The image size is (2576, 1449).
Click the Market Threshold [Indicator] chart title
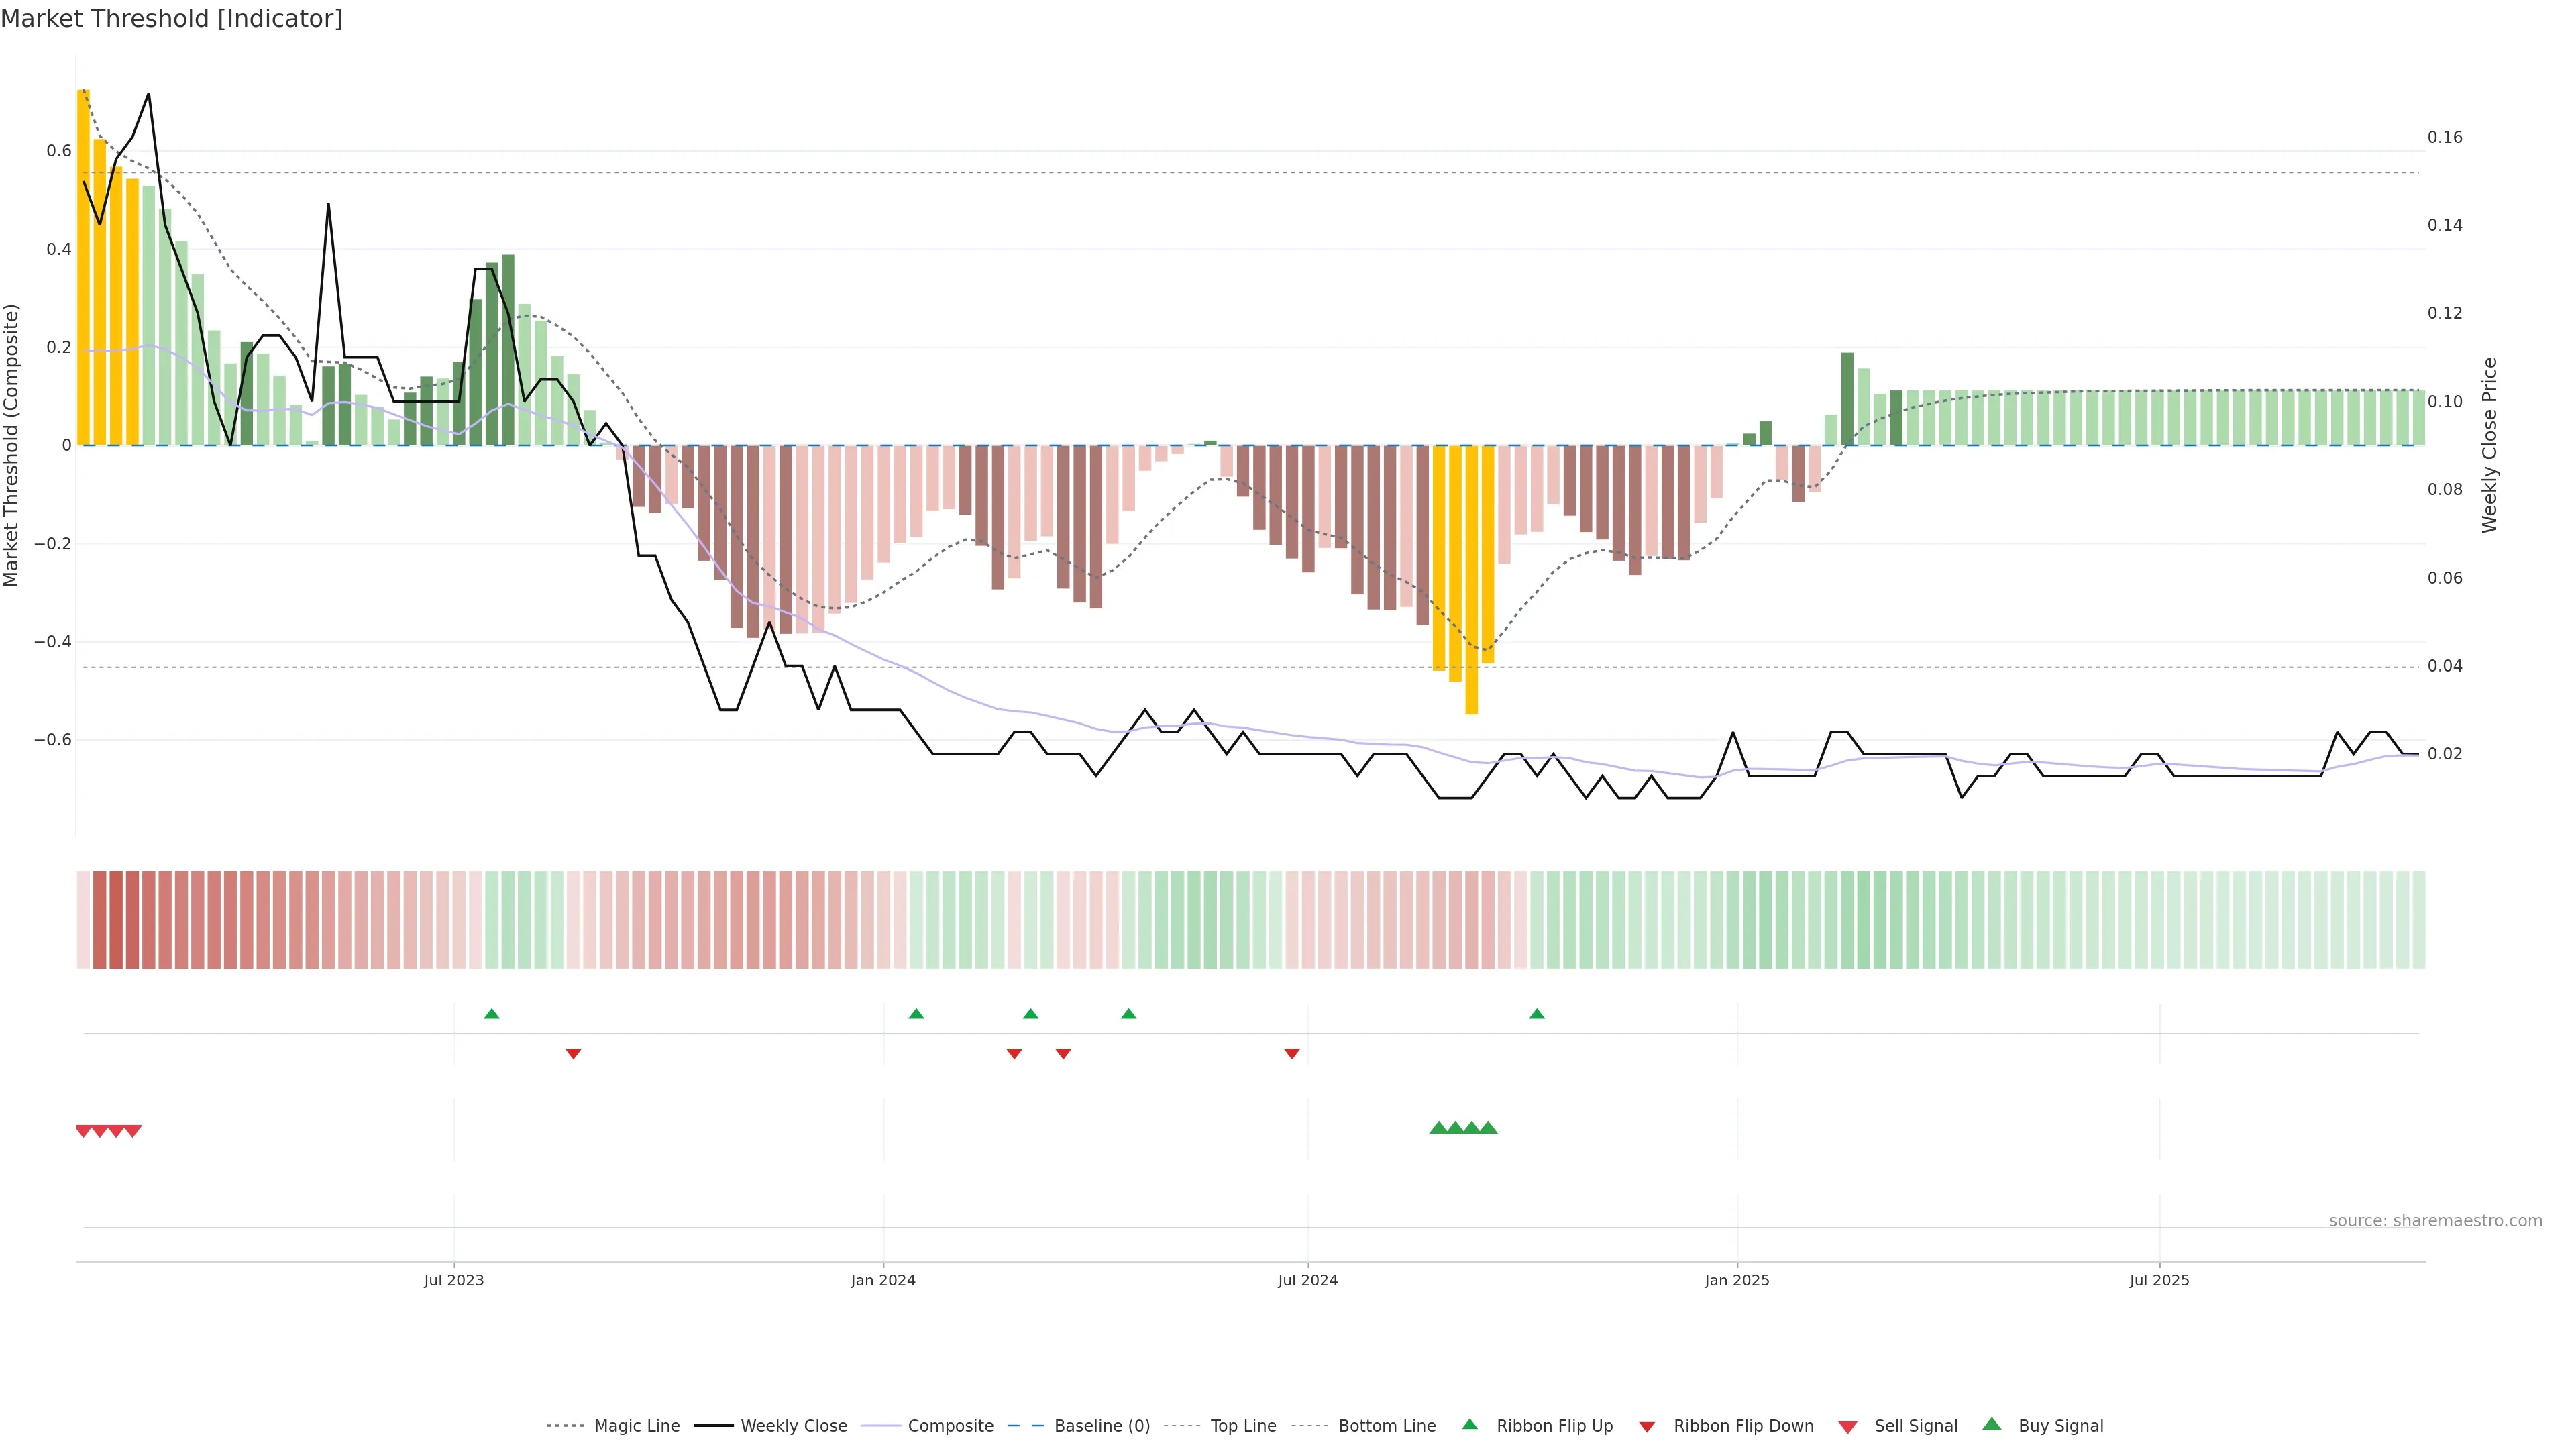click(x=171, y=19)
